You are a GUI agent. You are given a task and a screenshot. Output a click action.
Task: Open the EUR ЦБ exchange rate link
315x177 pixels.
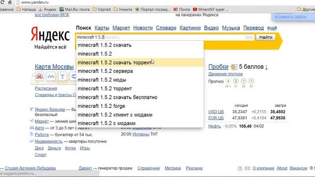[x=216, y=118]
